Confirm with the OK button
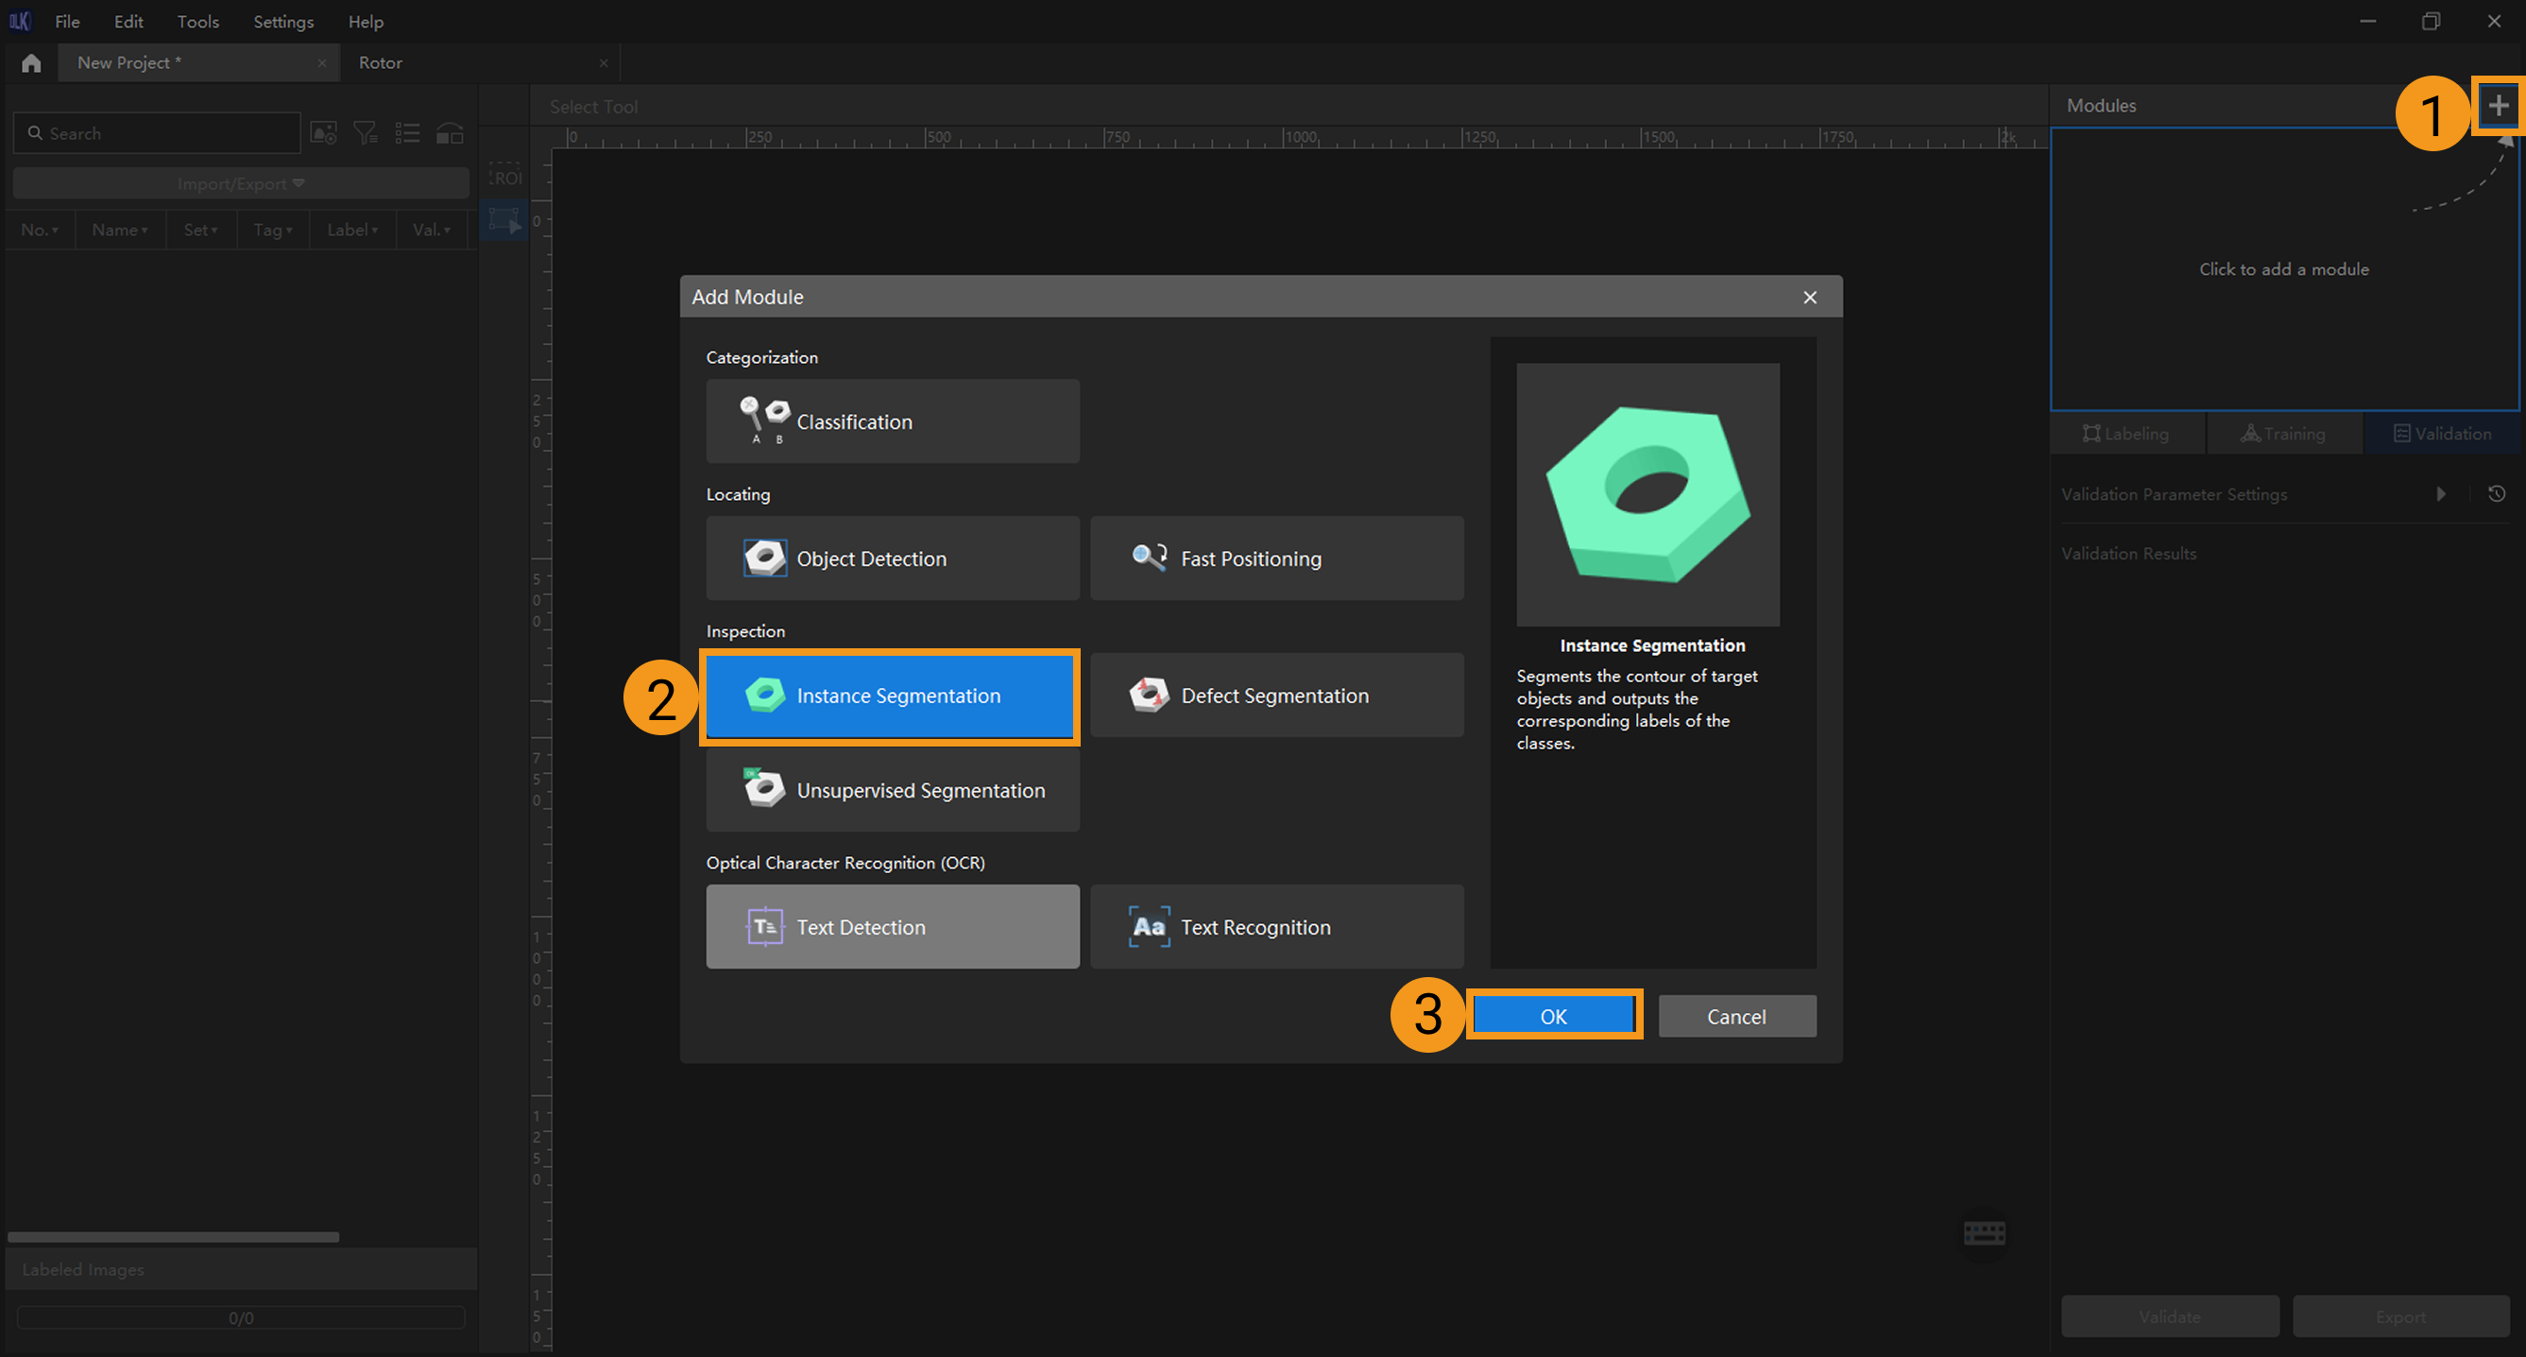The image size is (2526, 1357). (x=1553, y=1016)
